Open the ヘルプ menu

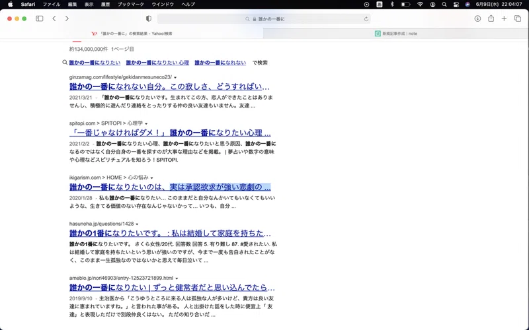[x=188, y=5]
